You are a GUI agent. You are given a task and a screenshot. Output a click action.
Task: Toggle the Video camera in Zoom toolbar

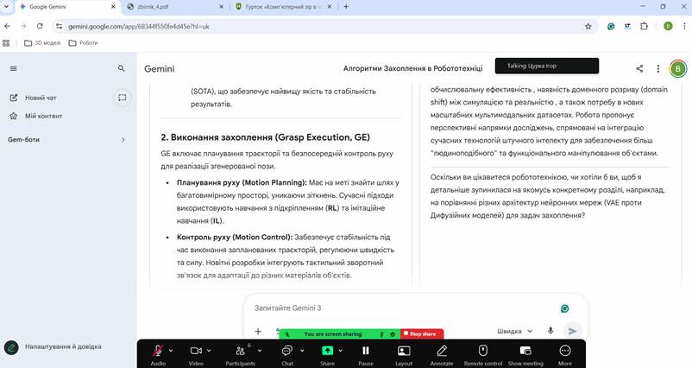coord(196,351)
